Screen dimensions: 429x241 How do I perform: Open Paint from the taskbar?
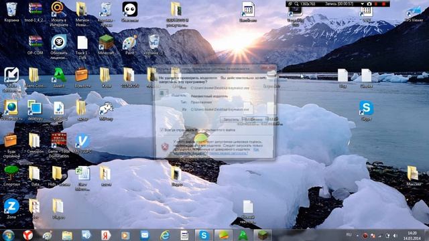[x=48, y=235]
